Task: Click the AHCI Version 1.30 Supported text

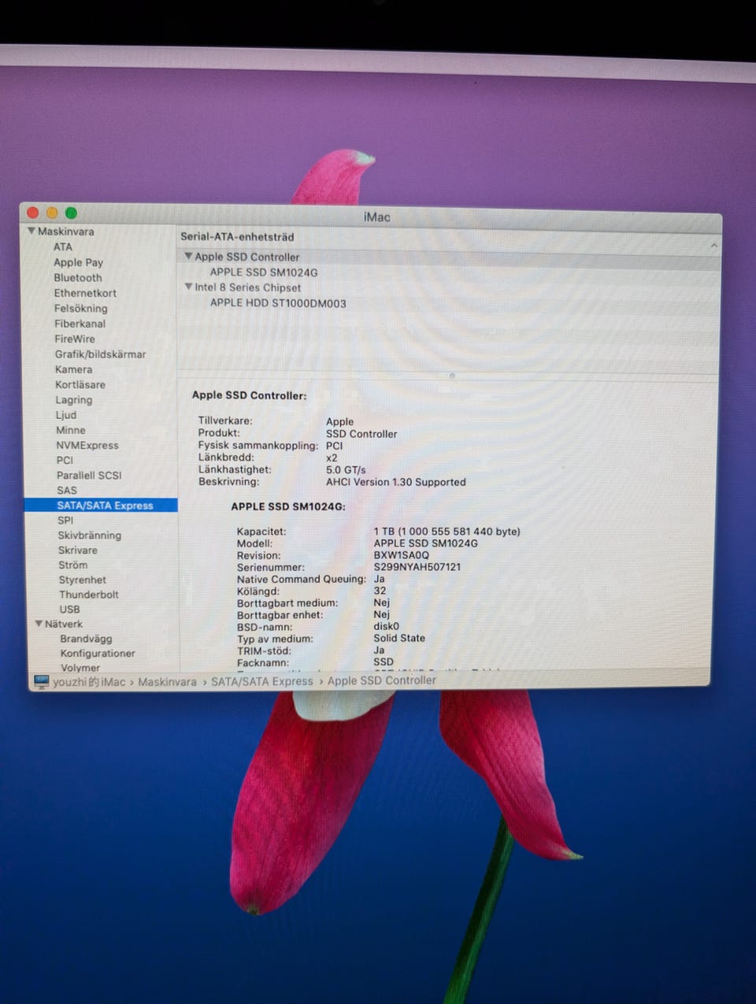Action: pyautogui.click(x=396, y=482)
